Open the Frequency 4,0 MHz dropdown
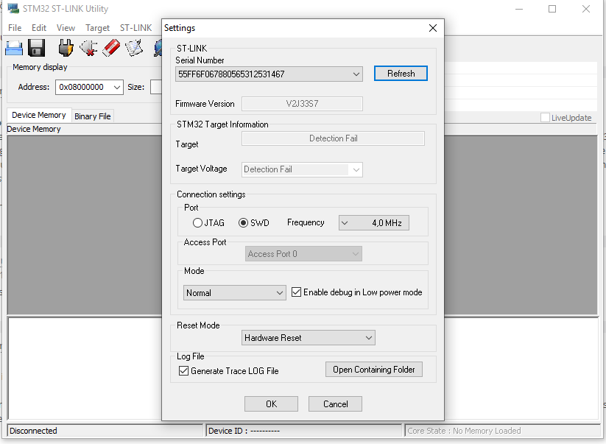Viewport: 606px width, 444px height. point(374,223)
